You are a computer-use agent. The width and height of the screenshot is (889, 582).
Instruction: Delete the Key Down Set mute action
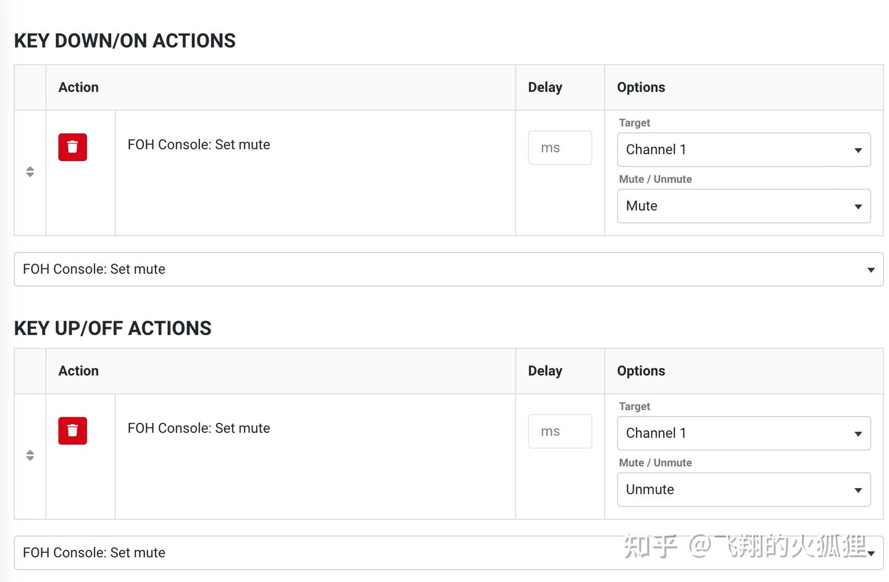(x=72, y=147)
